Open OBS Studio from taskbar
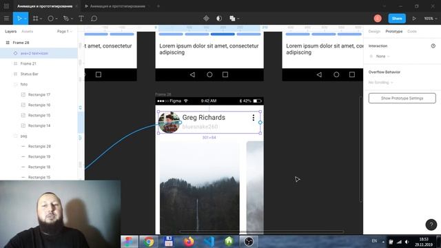The width and height of the screenshot is (441, 248). point(249,242)
